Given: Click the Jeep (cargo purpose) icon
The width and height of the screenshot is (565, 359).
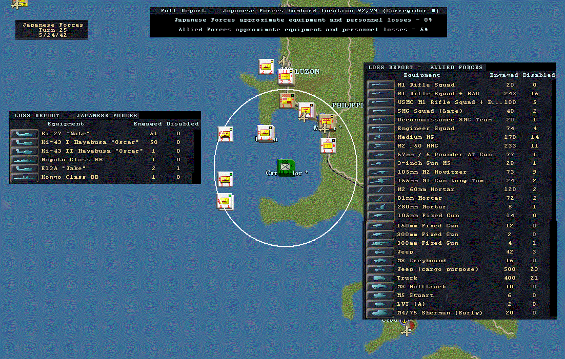Looking at the screenshot, I should 380,269.
